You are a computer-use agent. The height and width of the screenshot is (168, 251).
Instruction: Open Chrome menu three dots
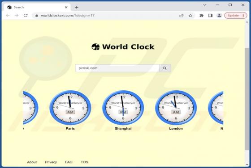tap(243, 16)
